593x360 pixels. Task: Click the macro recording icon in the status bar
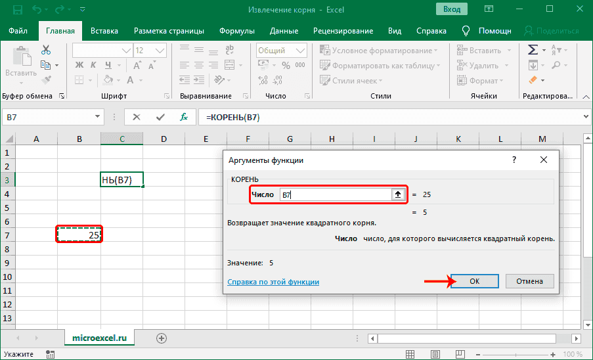click(50, 354)
